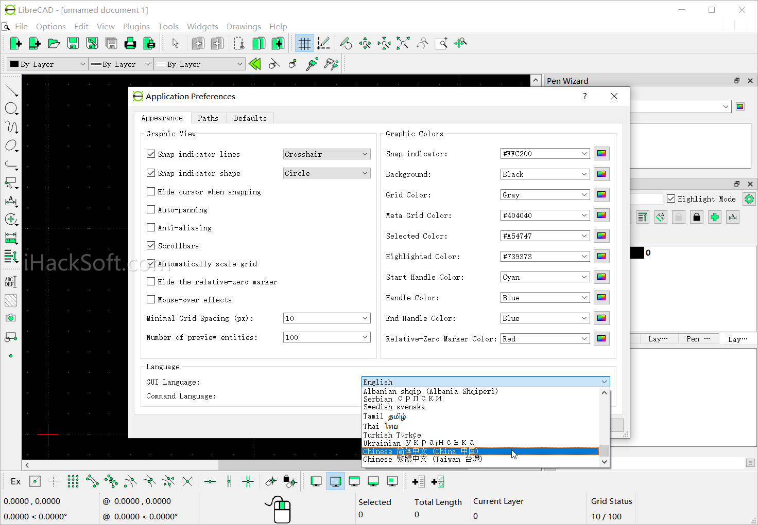
Task: Click the canvas horizontal scrollbar left arrow
Action: 27,465
